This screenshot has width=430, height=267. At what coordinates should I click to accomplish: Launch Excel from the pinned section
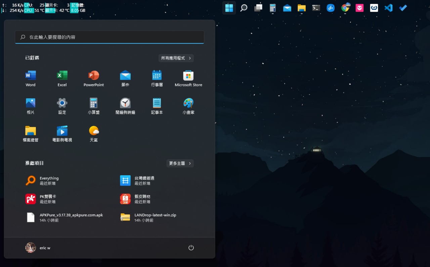click(62, 79)
